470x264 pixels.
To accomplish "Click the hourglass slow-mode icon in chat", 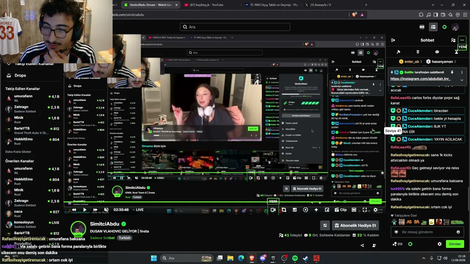I will click(x=456, y=52).
